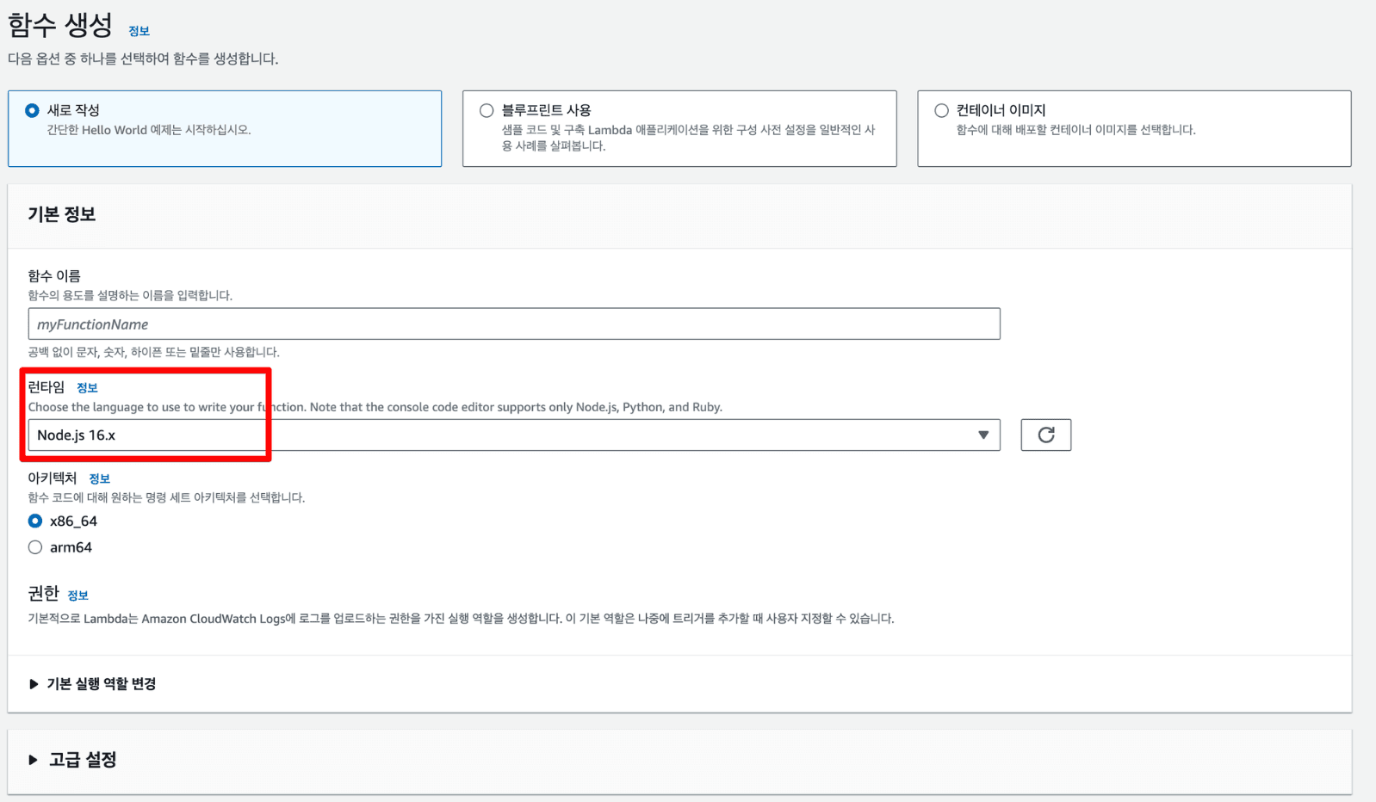Open the 정보 link next to 함수 생성

139,31
